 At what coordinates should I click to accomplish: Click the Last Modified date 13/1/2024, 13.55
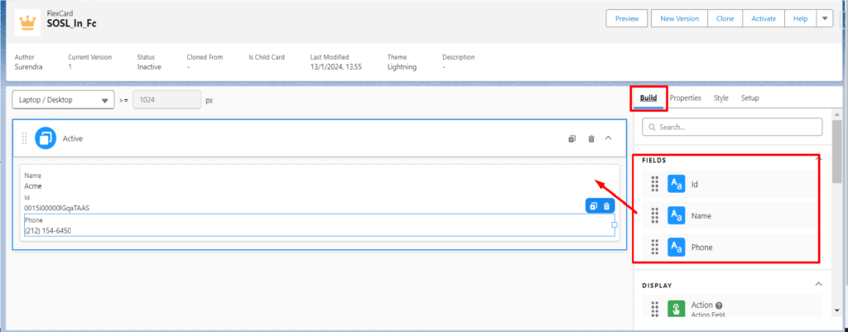point(336,67)
